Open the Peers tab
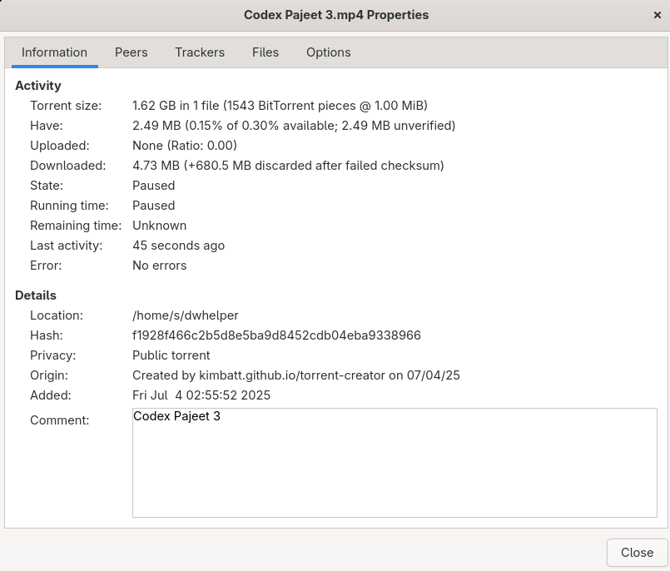Image resolution: width=670 pixels, height=571 pixels. [x=132, y=52]
